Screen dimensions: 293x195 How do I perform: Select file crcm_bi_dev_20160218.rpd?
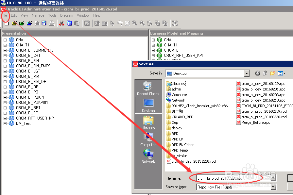tap(263, 100)
